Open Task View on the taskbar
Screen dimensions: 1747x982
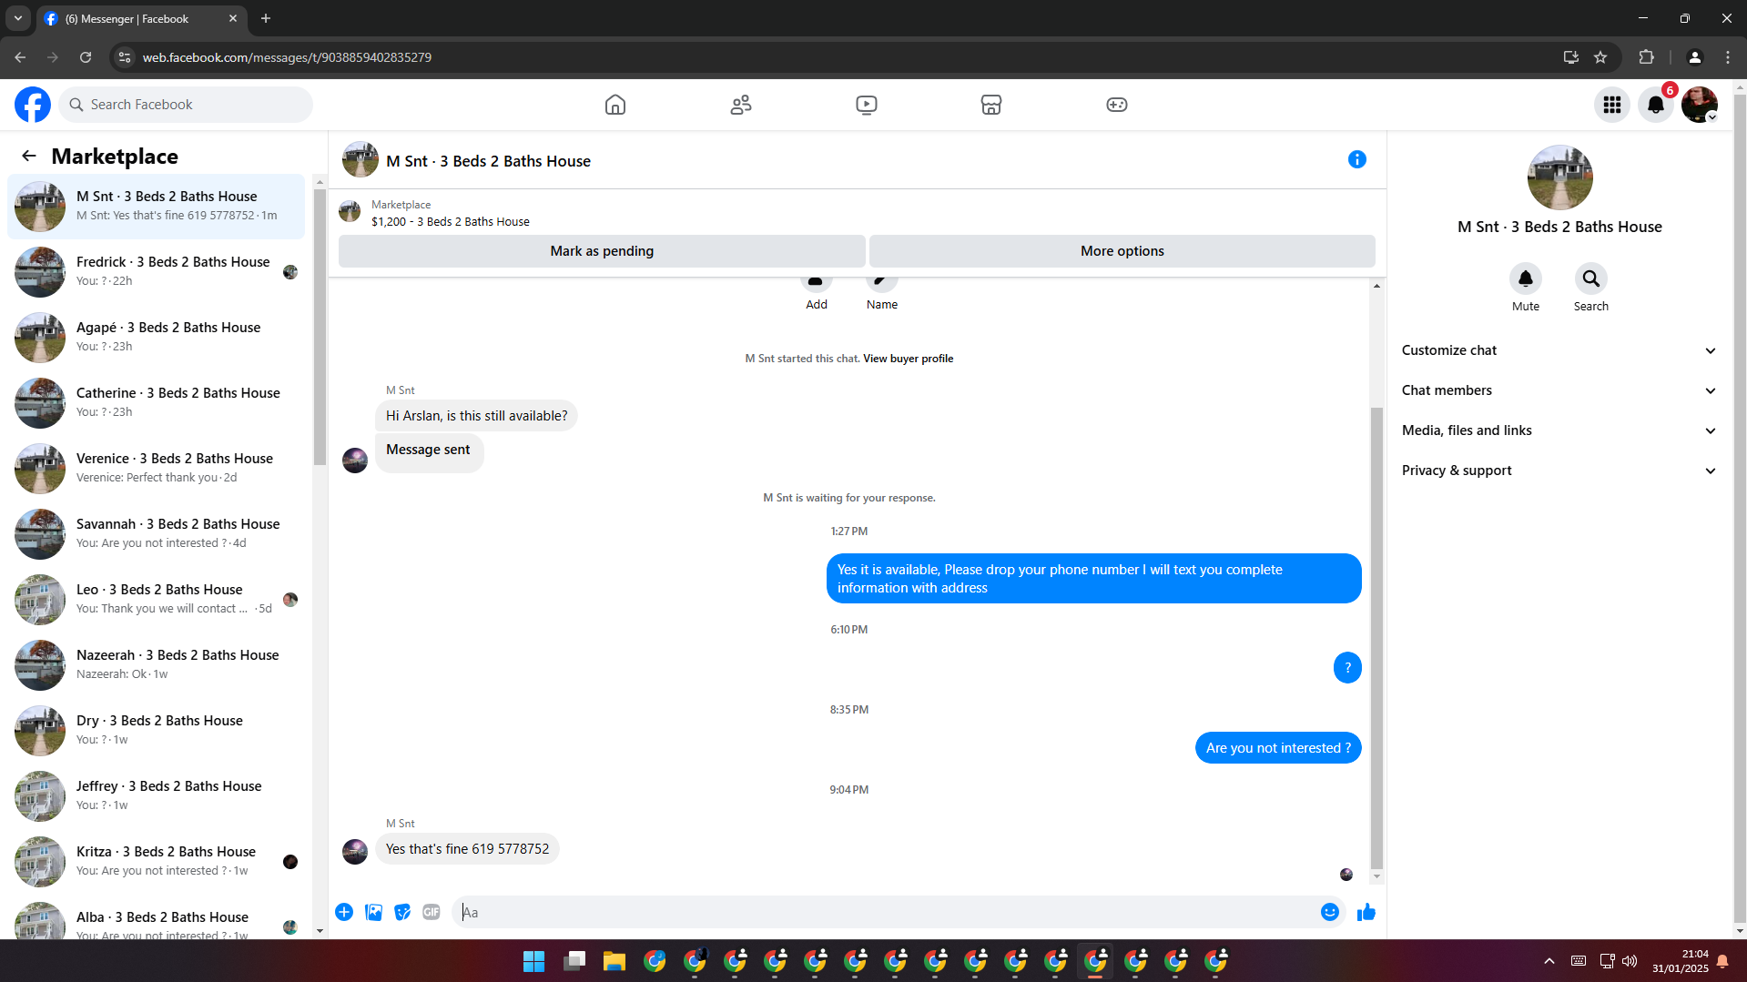point(574,961)
